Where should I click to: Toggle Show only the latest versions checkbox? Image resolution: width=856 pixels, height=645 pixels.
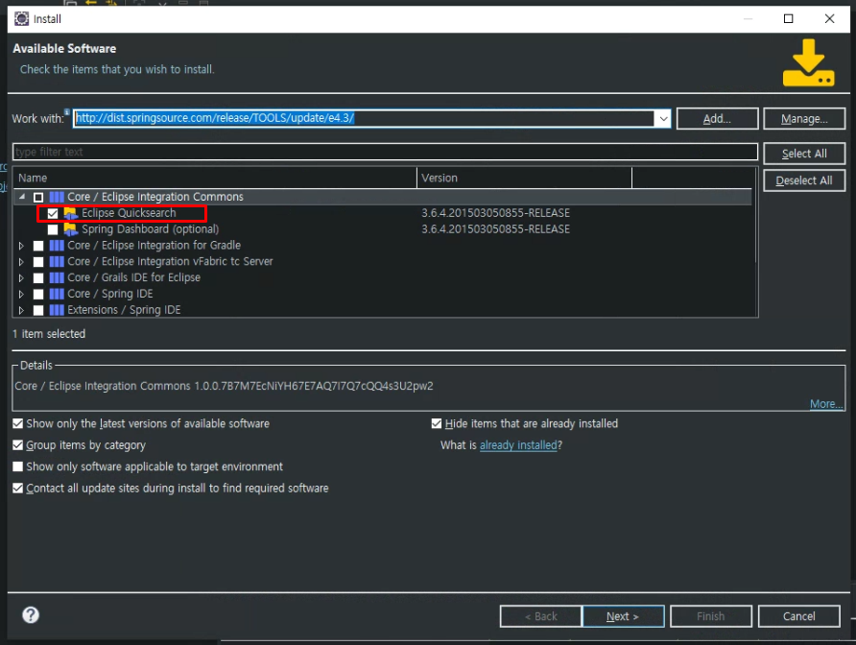point(18,424)
